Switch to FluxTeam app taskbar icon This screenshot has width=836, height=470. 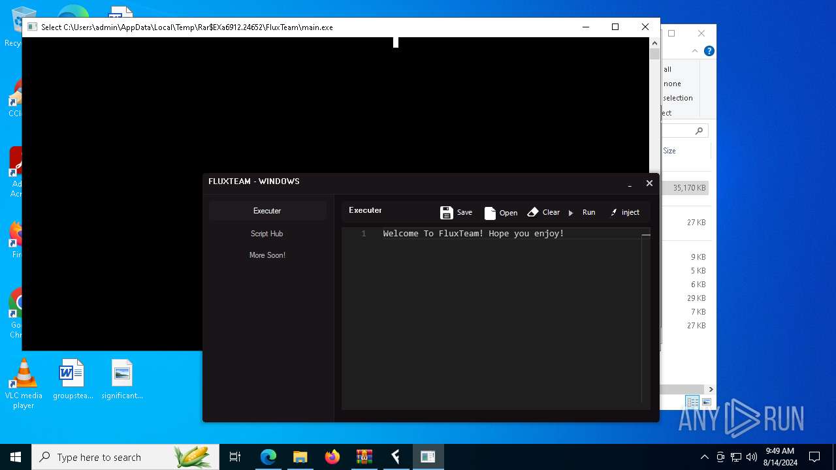(396, 457)
